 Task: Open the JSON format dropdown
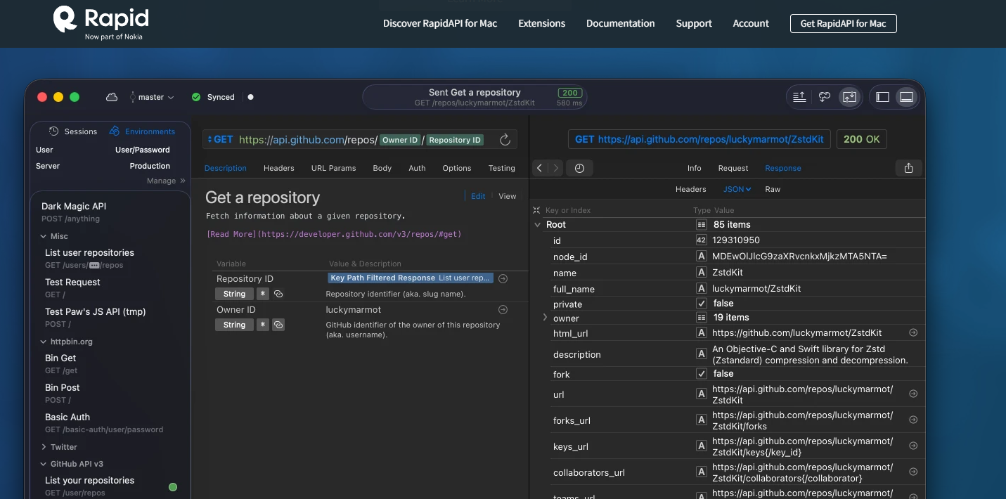pos(737,189)
